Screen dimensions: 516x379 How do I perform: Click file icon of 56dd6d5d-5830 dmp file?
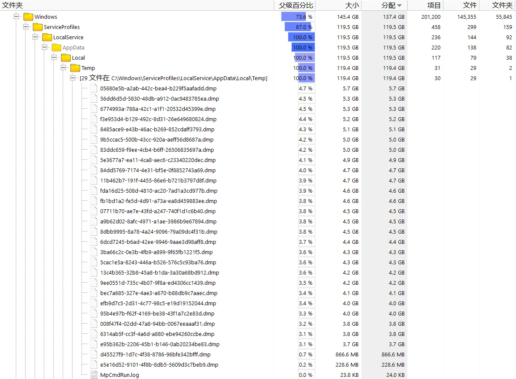(94, 98)
